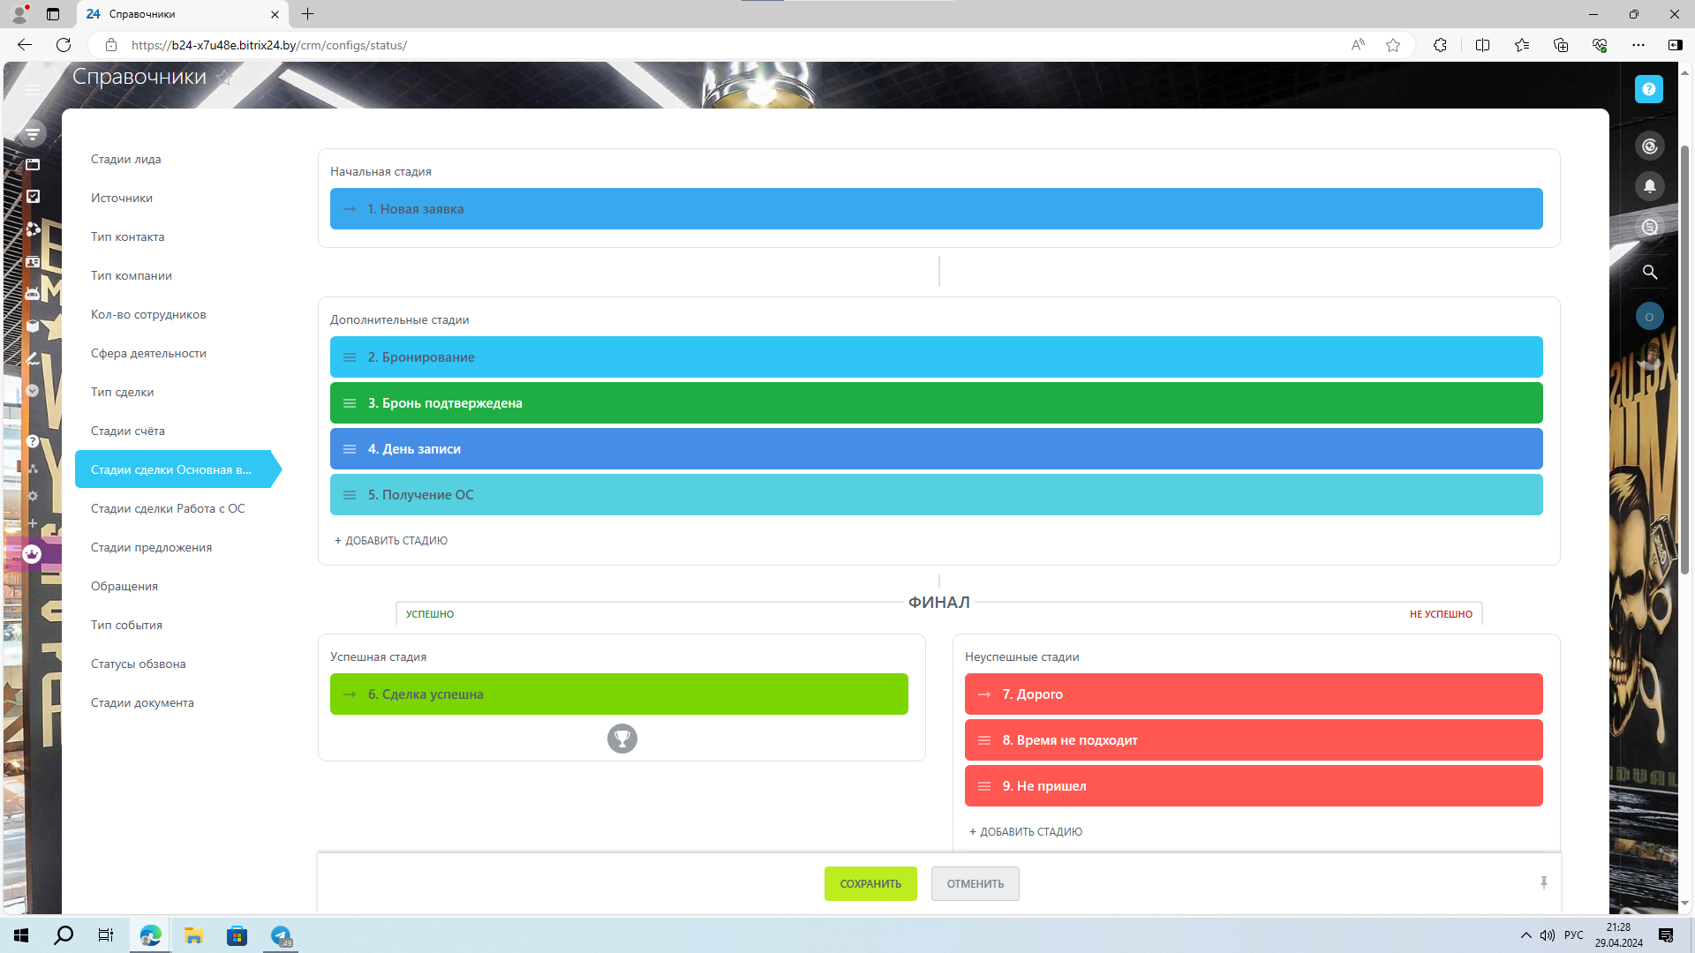Image resolution: width=1695 pixels, height=953 pixels.
Task: Select Стадии лида in the left menu
Action: pyautogui.click(x=125, y=160)
